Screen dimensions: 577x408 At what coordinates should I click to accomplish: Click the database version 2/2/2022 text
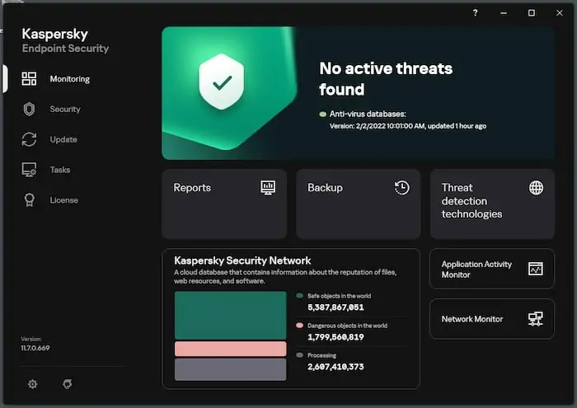point(408,126)
